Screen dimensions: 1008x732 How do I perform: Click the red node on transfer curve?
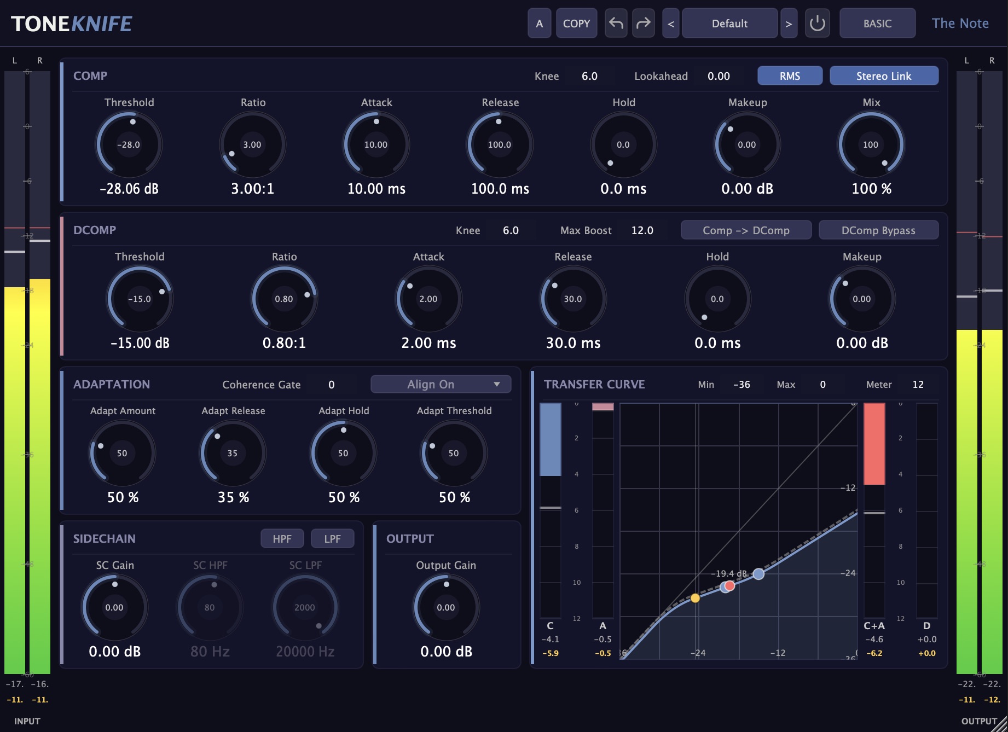(729, 585)
